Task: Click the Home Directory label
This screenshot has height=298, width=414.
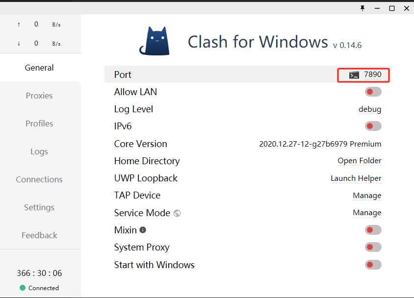Action: click(x=147, y=161)
